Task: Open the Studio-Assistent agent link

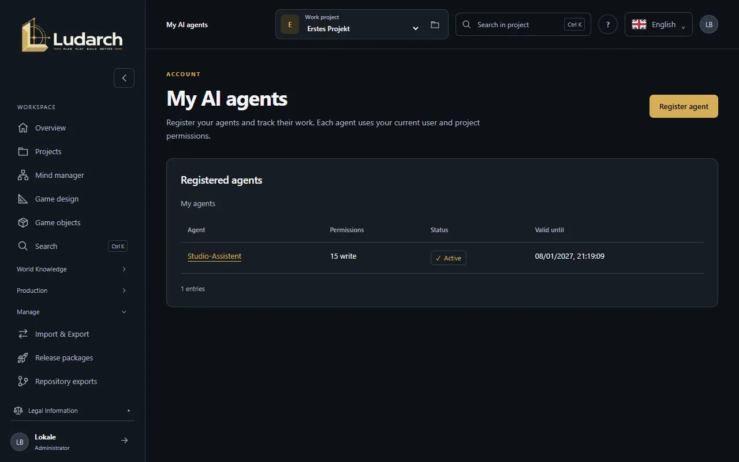Action: coord(214,256)
